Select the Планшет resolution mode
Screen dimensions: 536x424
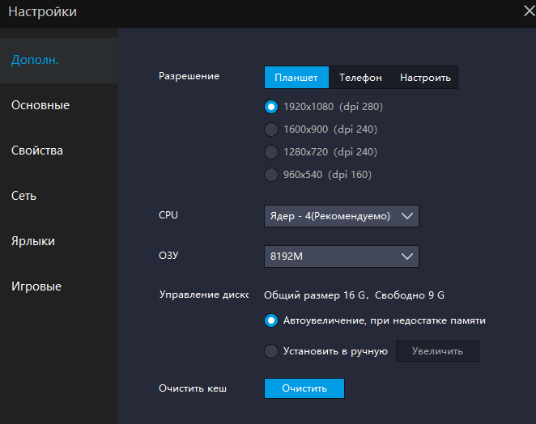click(x=296, y=78)
